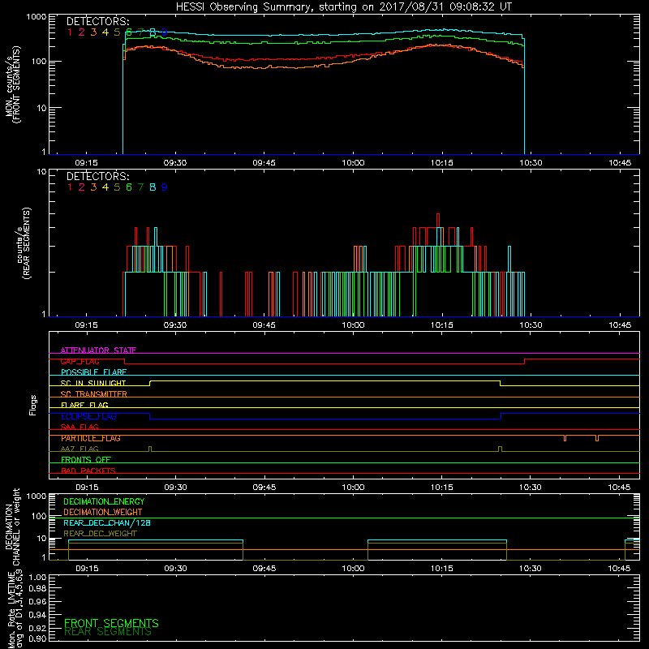
Task: Select orange detector '3' in front segments legend
Action: [93, 32]
